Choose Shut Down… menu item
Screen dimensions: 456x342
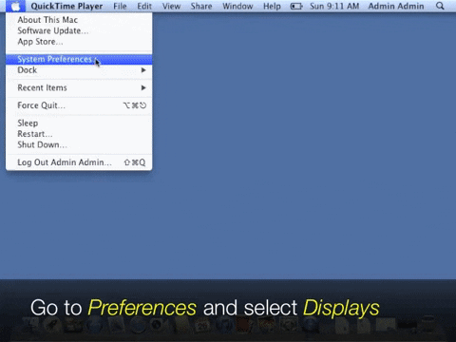pos(79,144)
